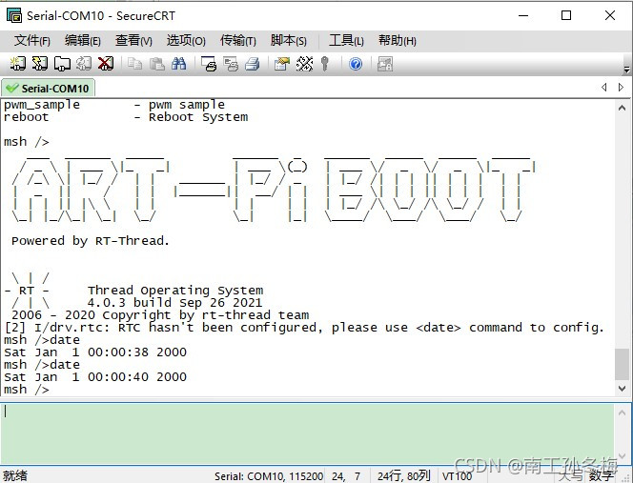Open the 脚本(S) menu
Screen dimensions: 633x483
289,40
